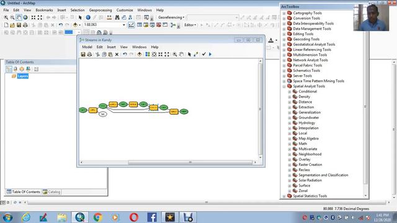Image resolution: width=397 pixels, height=223 pixels.
Task: Open Internet Explorer from the taskbar
Action: (26, 217)
